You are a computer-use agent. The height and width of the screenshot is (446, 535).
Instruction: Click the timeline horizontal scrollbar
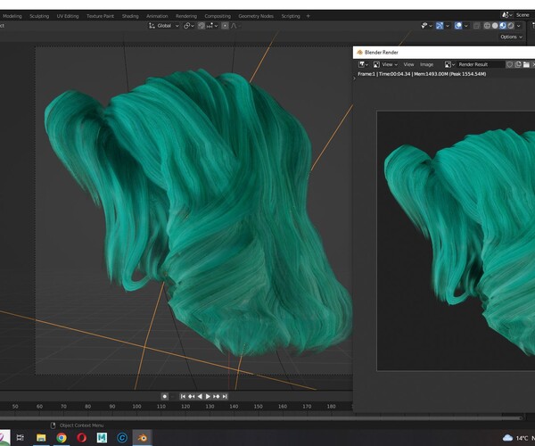[261, 418]
